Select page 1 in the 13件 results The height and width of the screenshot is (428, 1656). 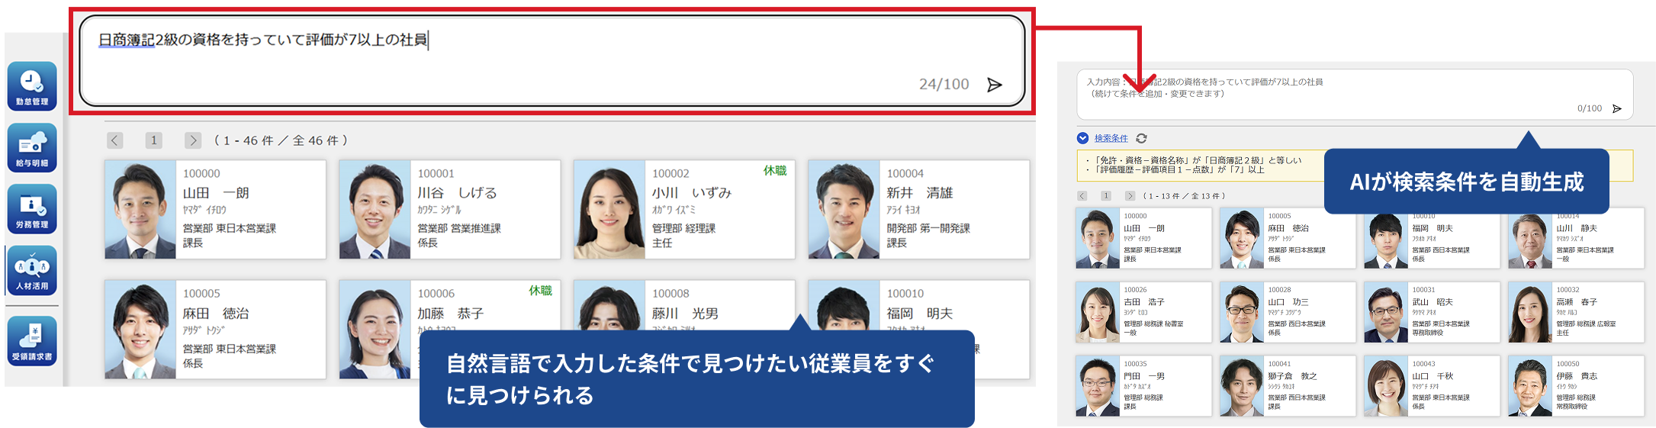coord(1106,196)
